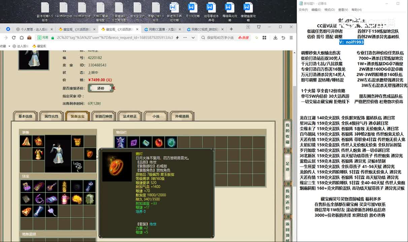Select the hat item in equipment grid
Viewport: 408px width, 242px height.
pyautogui.click(x=26, y=142)
